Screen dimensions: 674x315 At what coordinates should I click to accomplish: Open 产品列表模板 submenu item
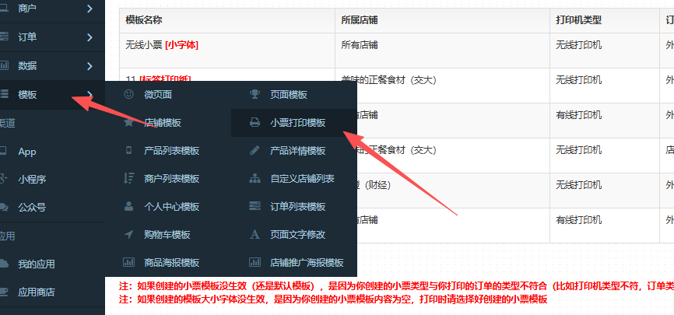(171, 150)
